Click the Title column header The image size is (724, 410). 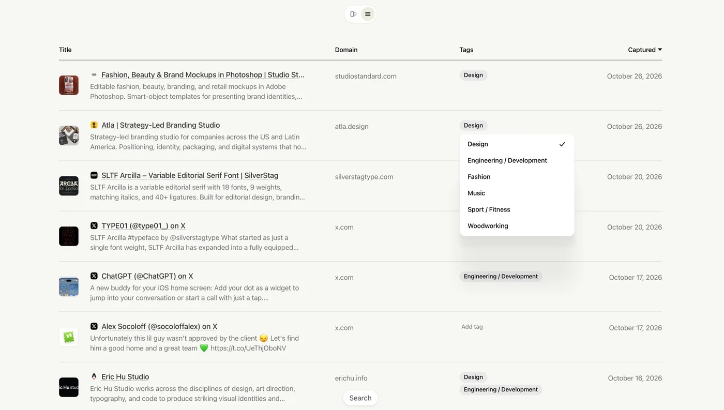click(65, 50)
